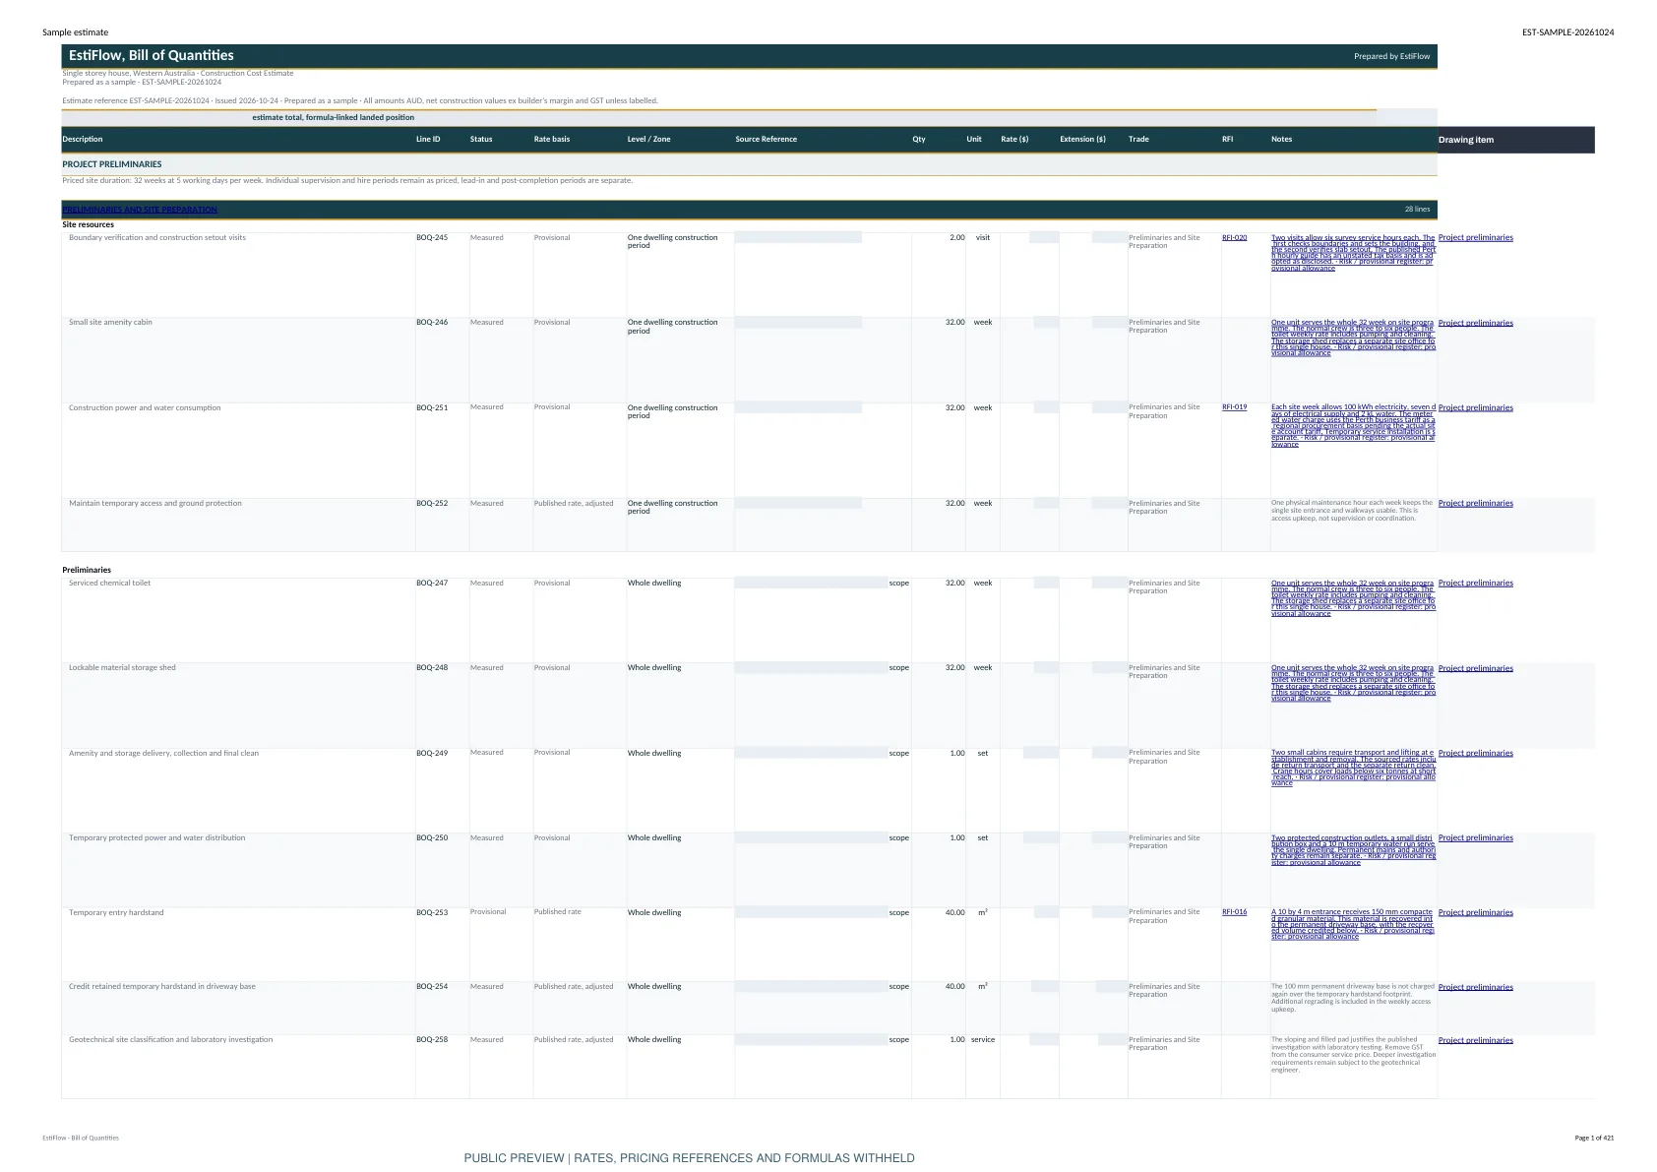Click the "Site resources" subheading
The height and width of the screenshot is (1172, 1657).
(88, 224)
